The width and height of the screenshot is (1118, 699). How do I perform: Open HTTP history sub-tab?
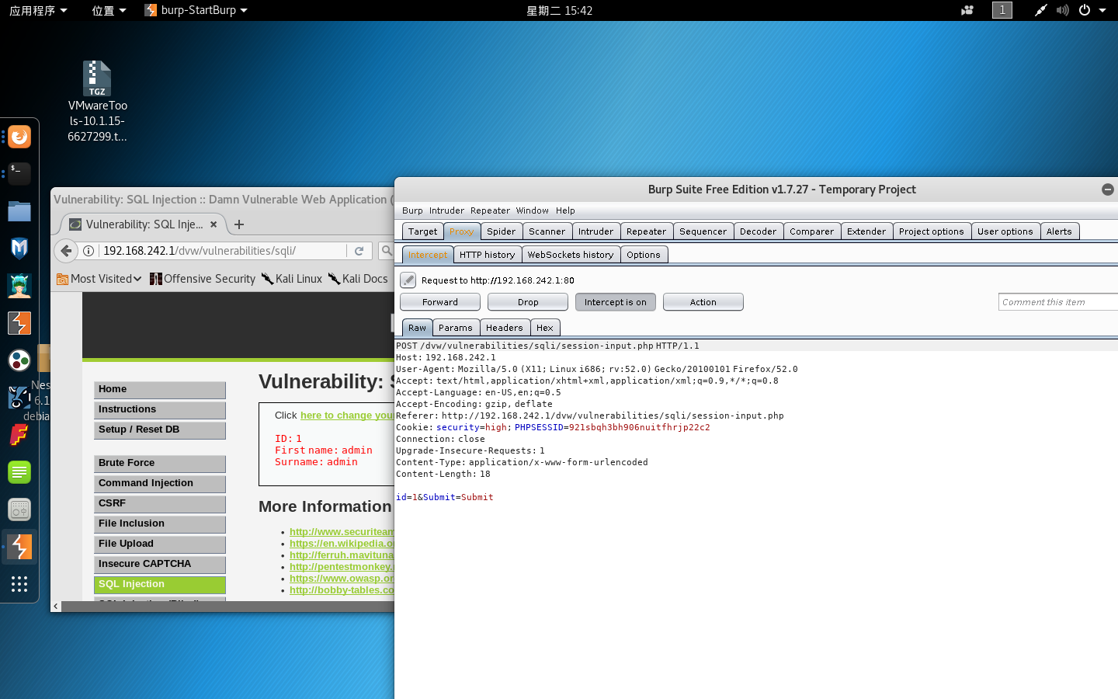[487, 255]
